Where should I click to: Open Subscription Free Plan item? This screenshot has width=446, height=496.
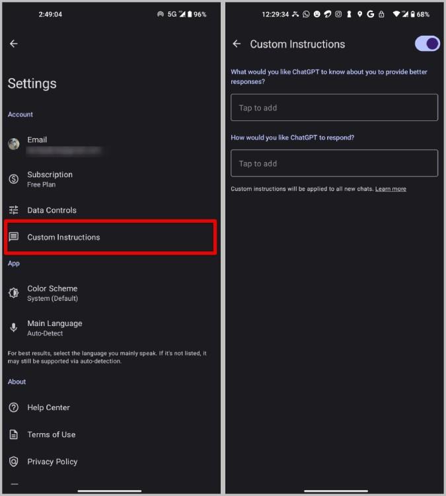pyautogui.click(x=110, y=179)
